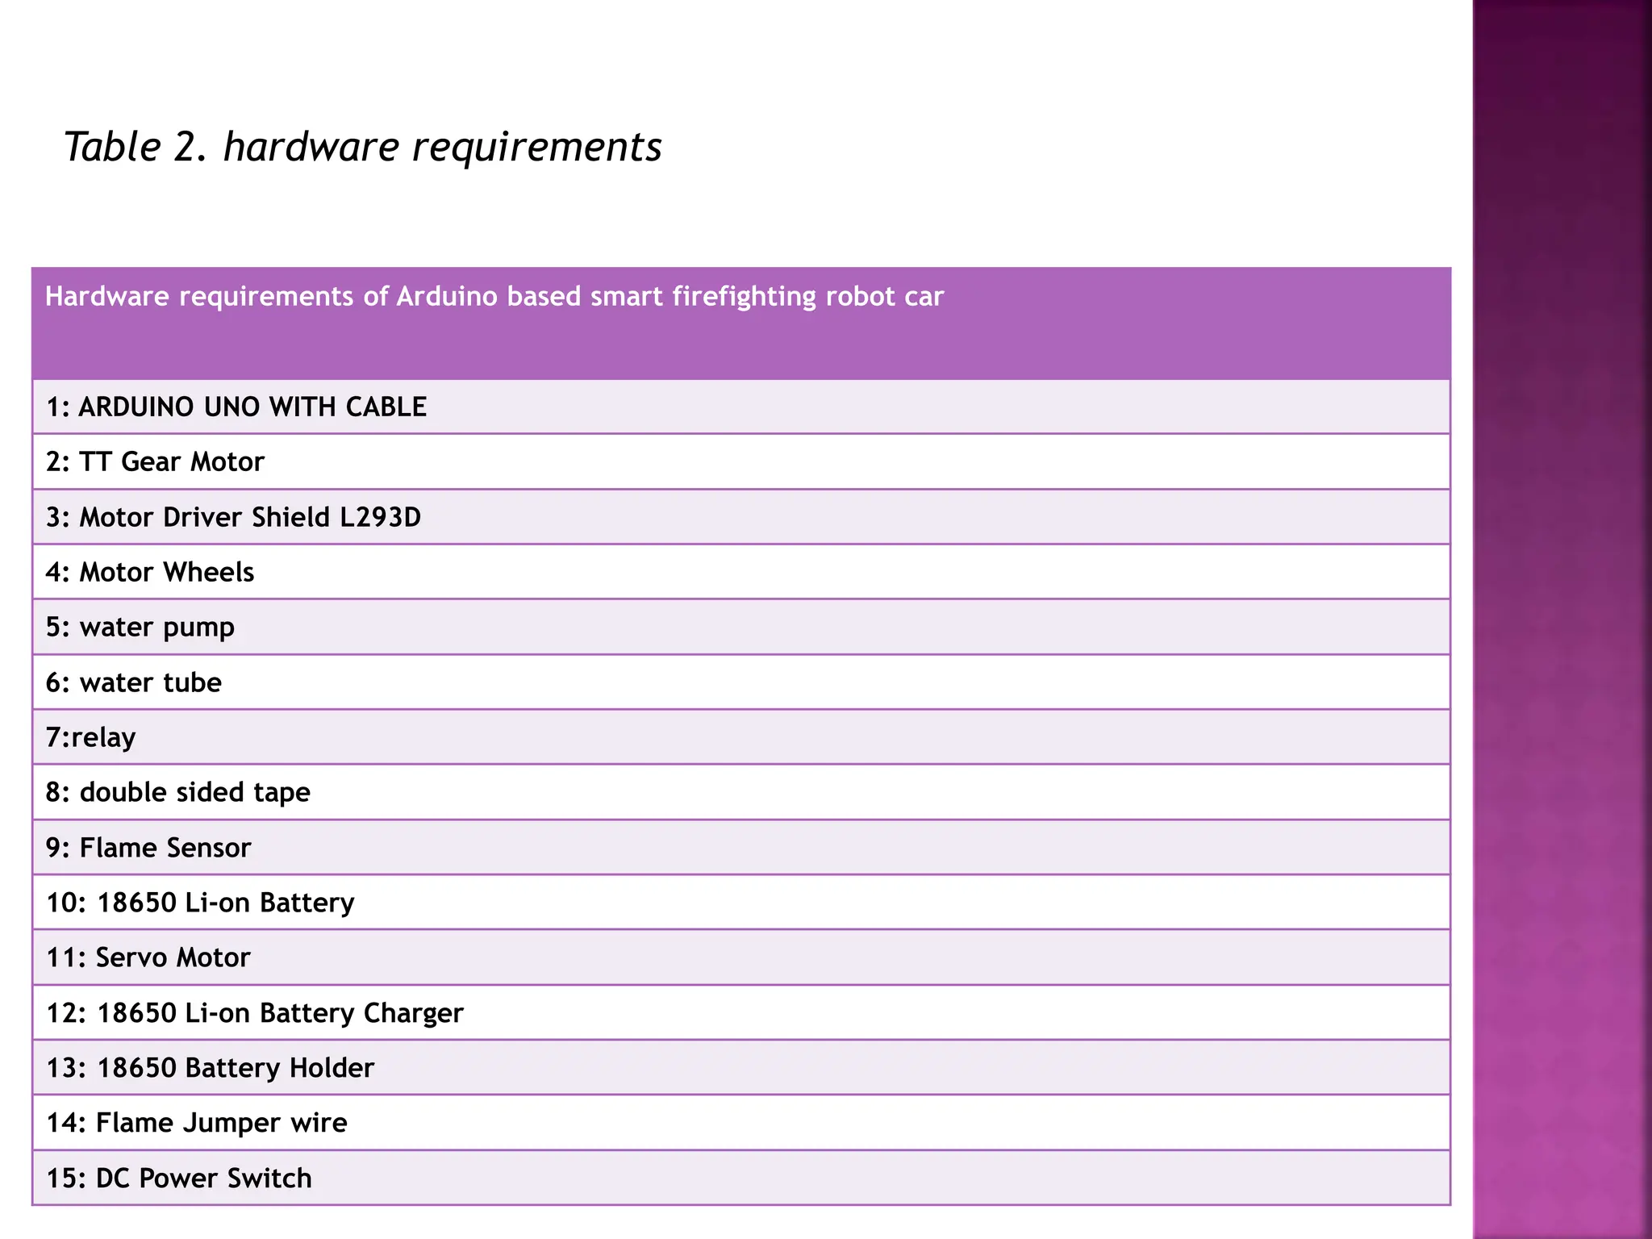1652x1239 pixels.
Task: Click the dark purple sidebar strip
Action: (x=1562, y=619)
